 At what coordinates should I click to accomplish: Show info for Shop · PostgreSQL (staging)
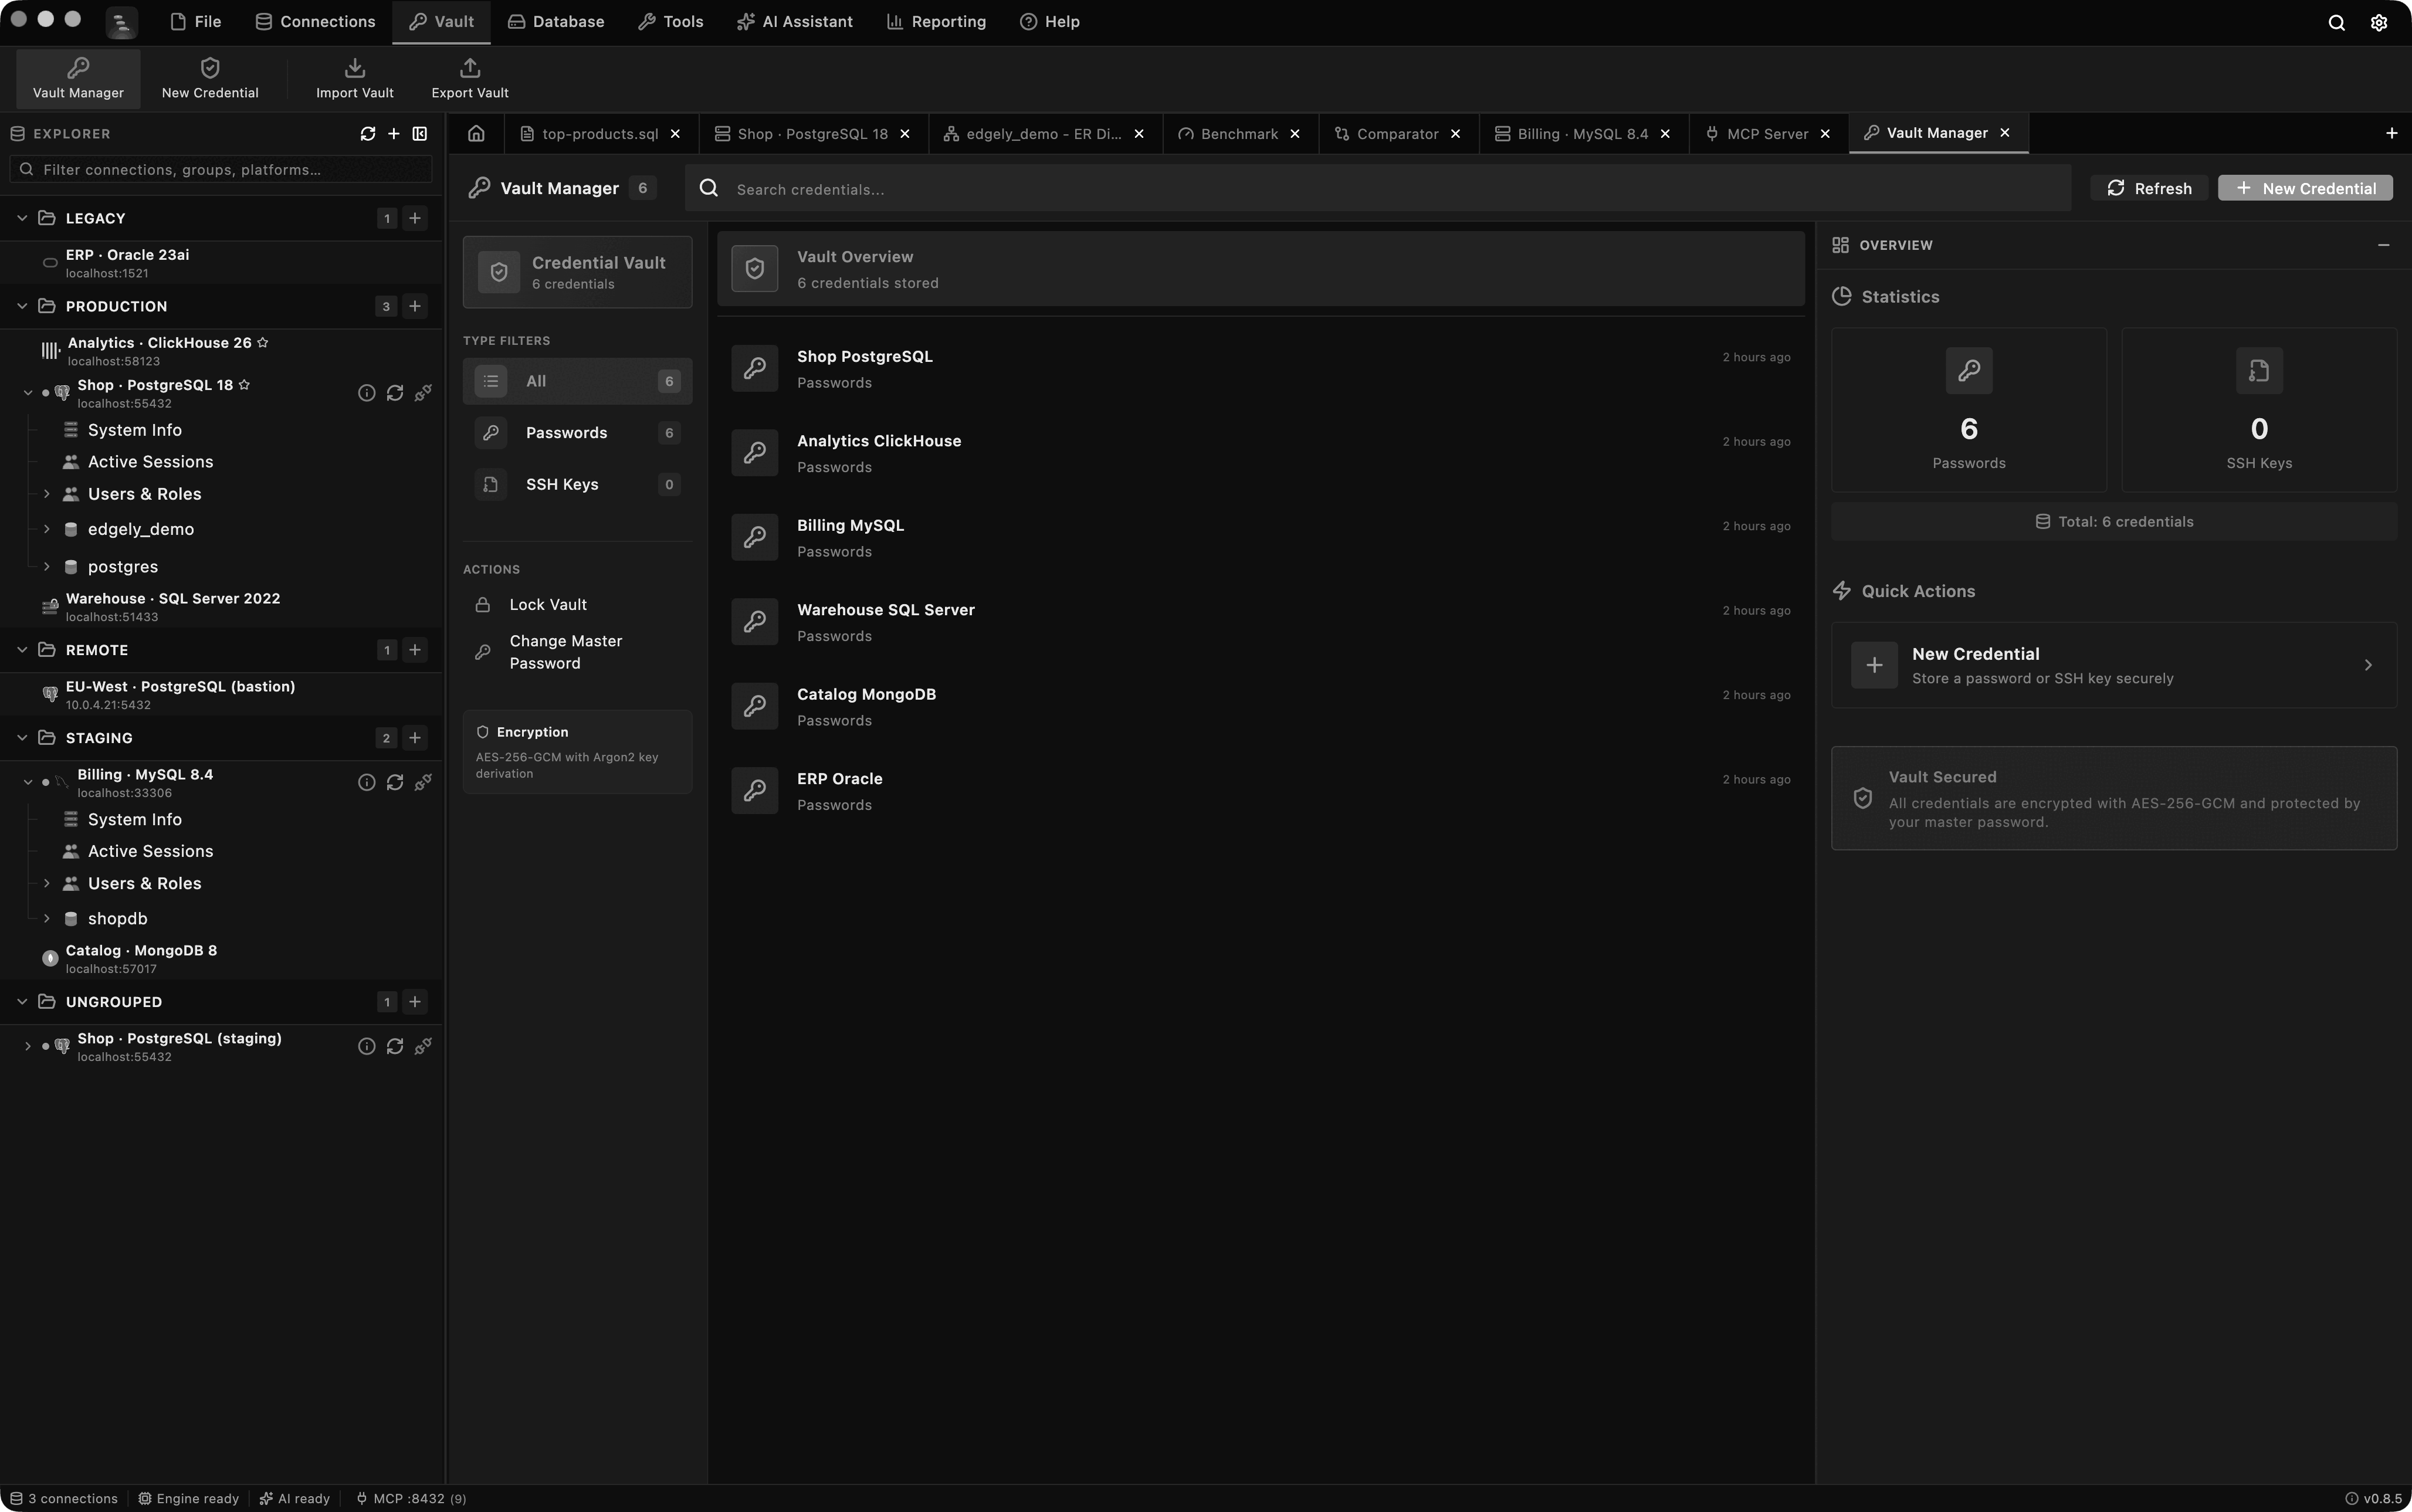click(367, 1046)
